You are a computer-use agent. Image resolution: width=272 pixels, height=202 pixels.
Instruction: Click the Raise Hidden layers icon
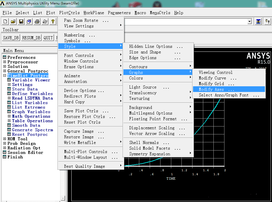[x=258, y=22]
